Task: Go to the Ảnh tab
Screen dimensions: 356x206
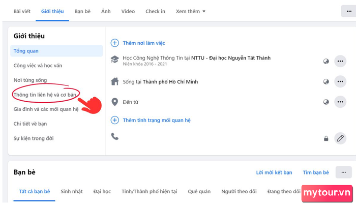Action: (x=106, y=11)
